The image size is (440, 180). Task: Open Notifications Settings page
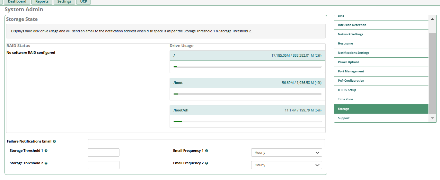tap(381, 53)
